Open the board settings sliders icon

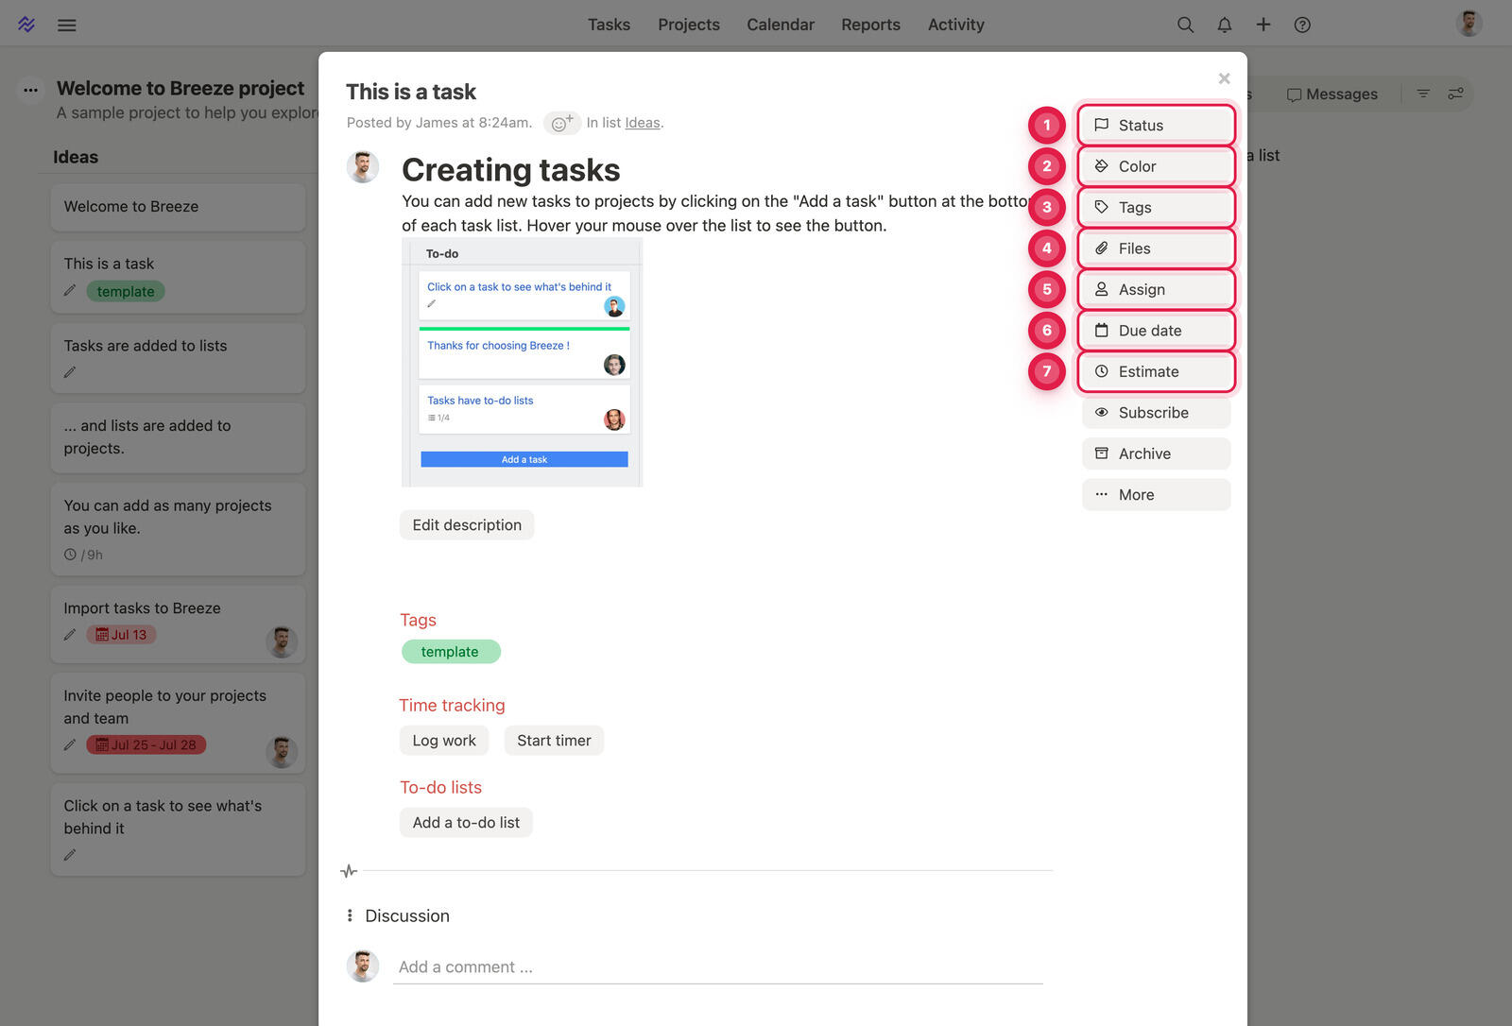coord(1455,94)
